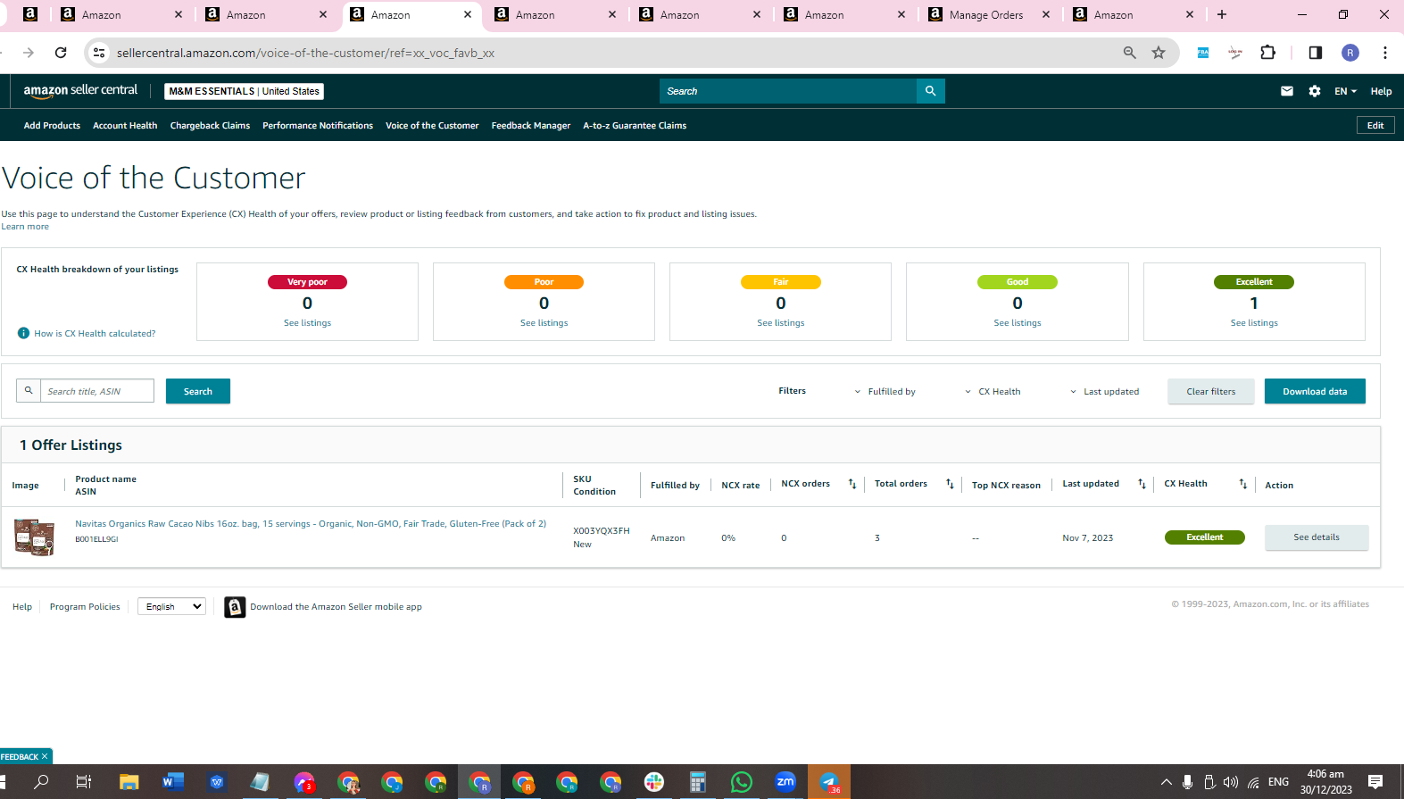1404x799 pixels.
Task: Open the Chrome three-dot menu
Action: point(1385,53)
